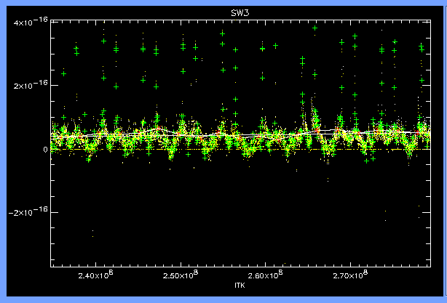Click the 0 label on the y-axis
This screenshot has width=447, height=303.
(44, 150)
